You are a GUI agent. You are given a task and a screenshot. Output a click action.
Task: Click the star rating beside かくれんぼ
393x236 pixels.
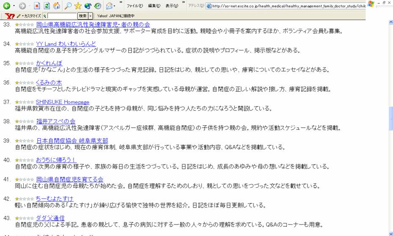pos(24,63)
